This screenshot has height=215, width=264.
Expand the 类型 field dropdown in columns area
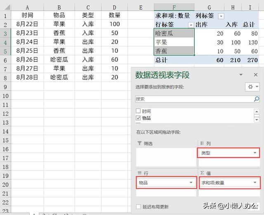click(x=255, y=153)
